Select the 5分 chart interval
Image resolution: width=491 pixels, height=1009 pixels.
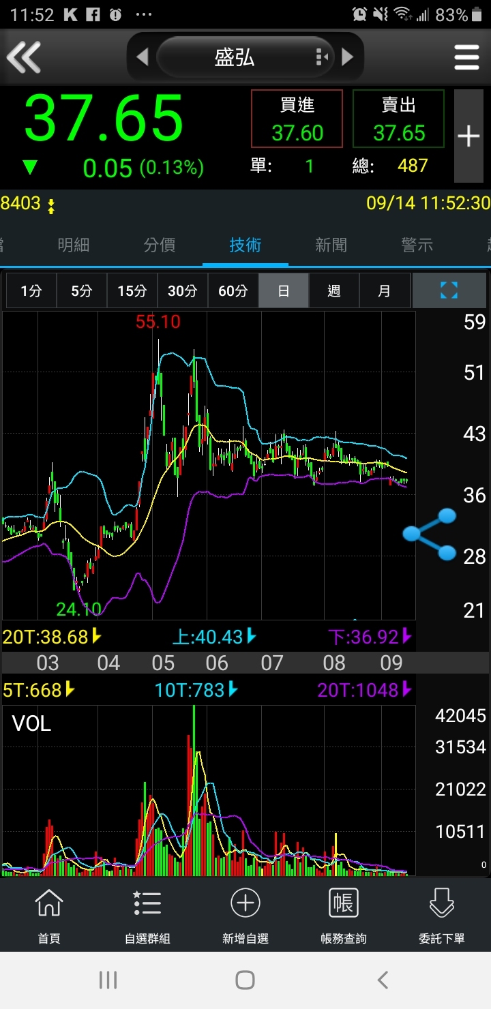(x=81, y=291)
